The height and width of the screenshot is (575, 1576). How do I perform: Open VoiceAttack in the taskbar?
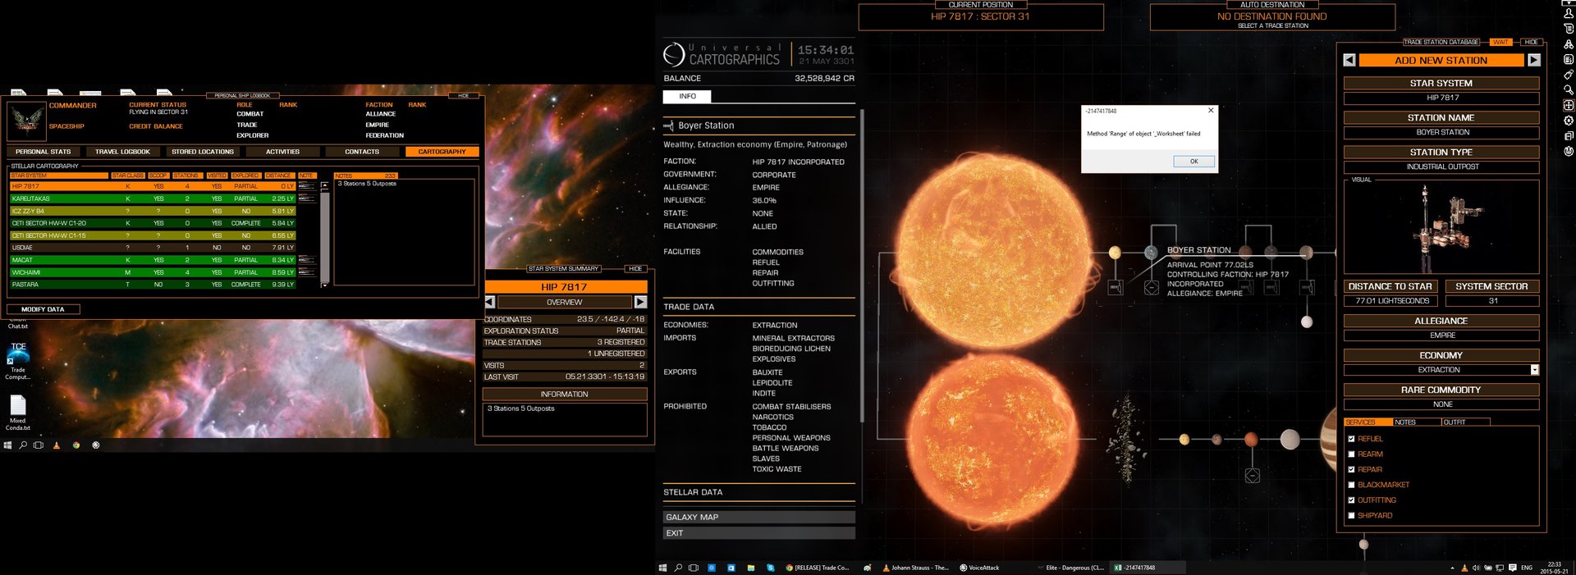coord(979,568)
